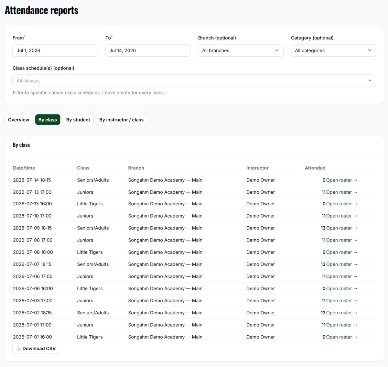Open roster for 2026-07-01 17:00 Juniors
Screen dimensions: 388x367
point(342,325)
